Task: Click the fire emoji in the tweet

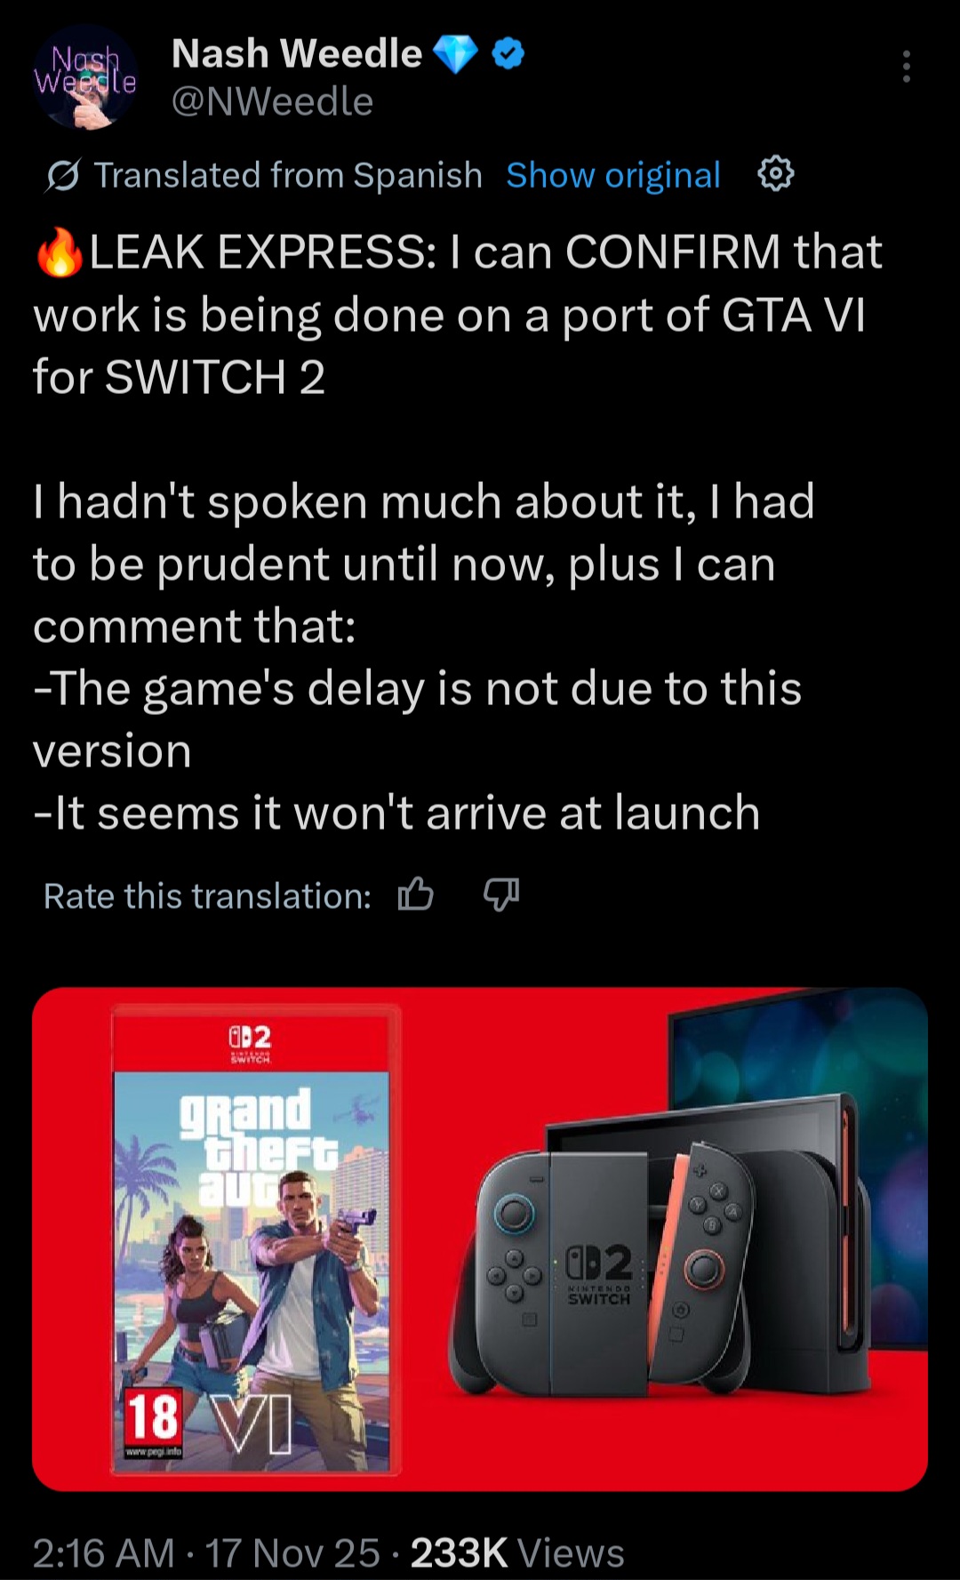Action: 60,253
